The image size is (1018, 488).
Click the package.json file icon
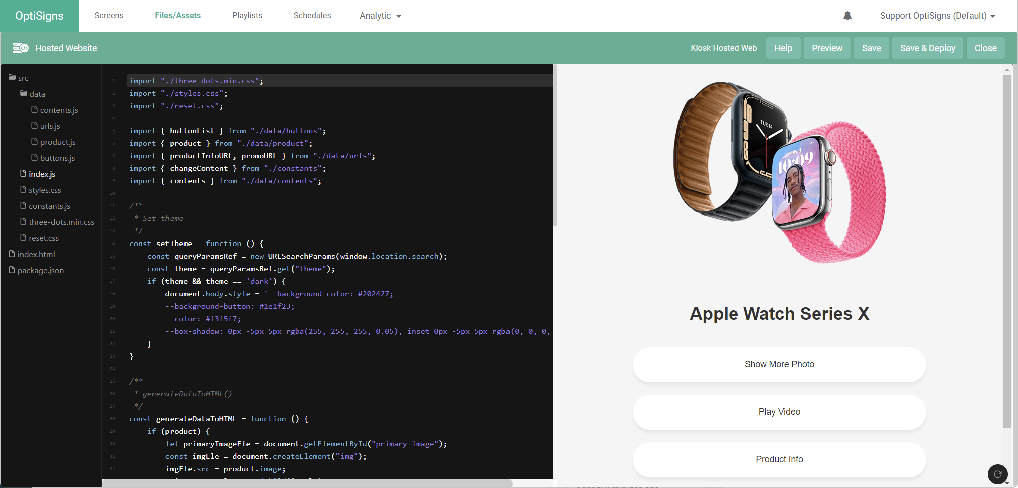pyautogui.click(x=12, y=270)
